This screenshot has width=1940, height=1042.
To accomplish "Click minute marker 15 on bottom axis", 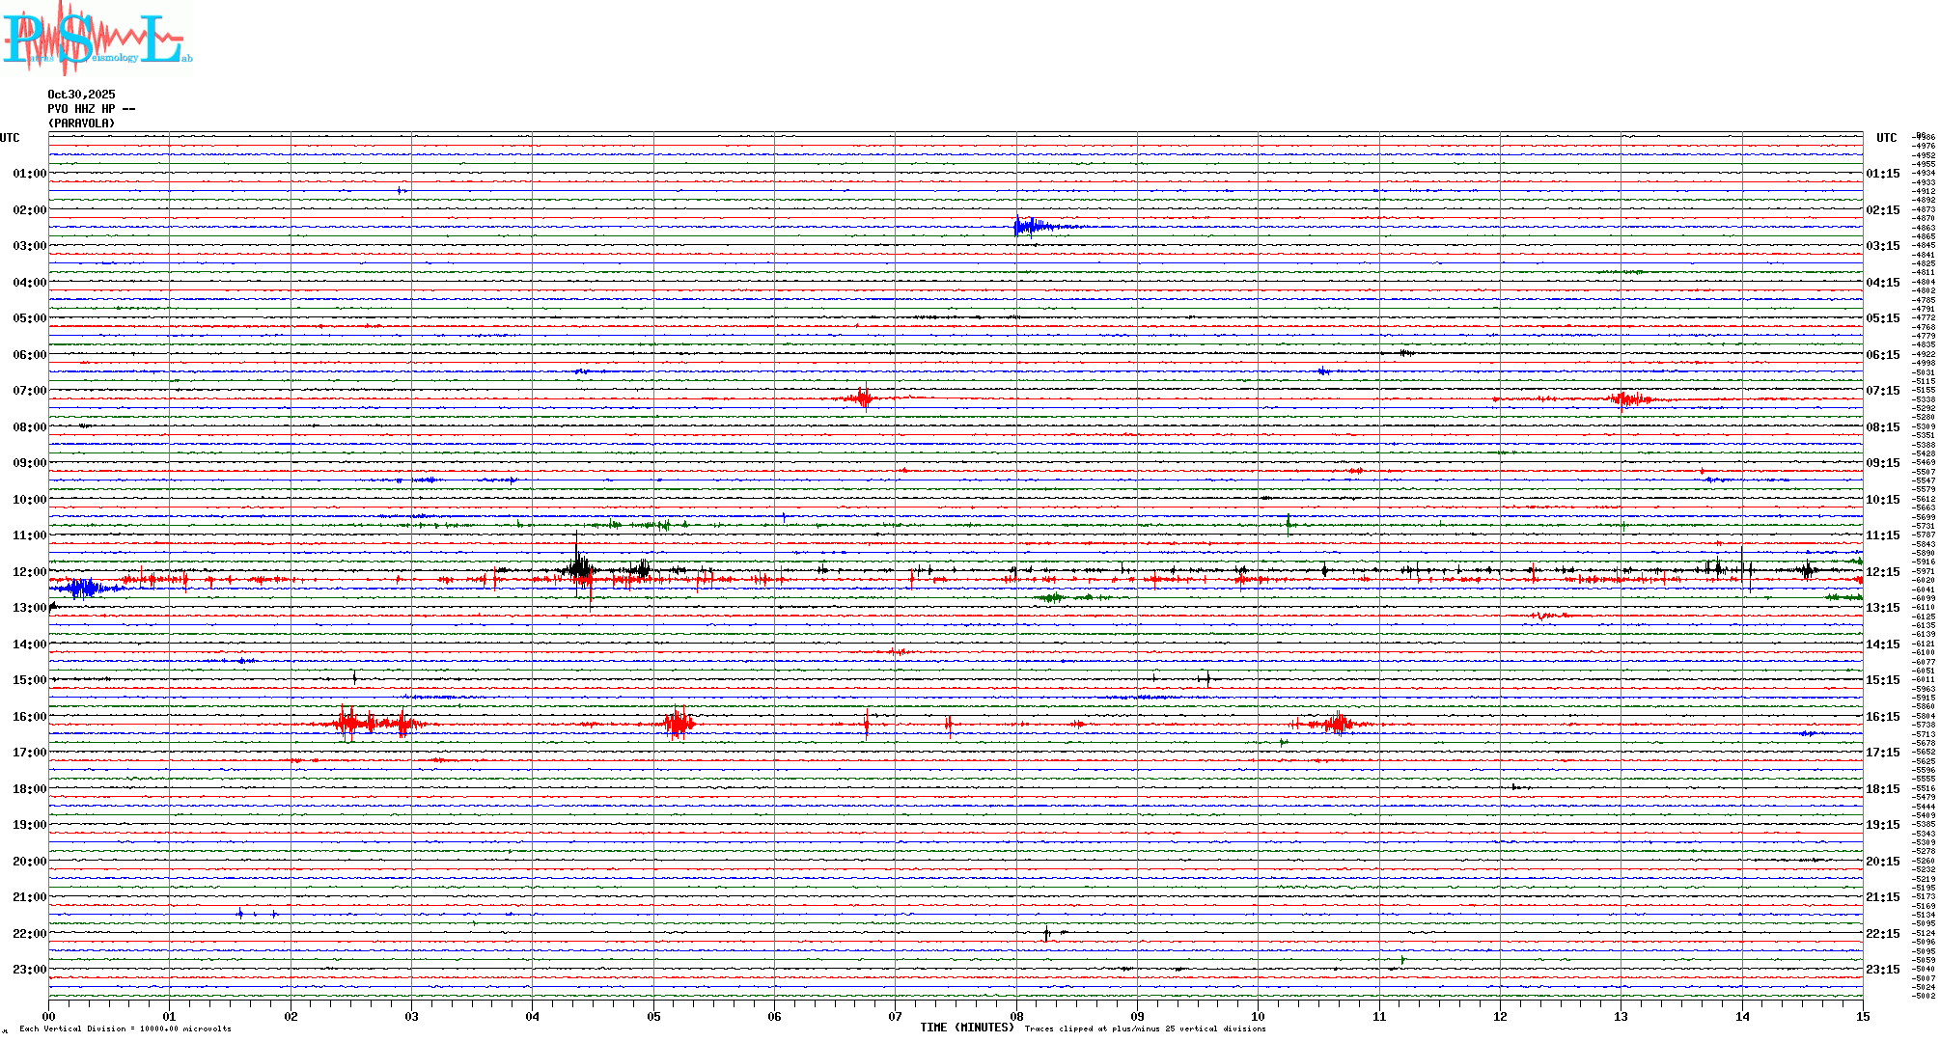I will 1862,1016.
